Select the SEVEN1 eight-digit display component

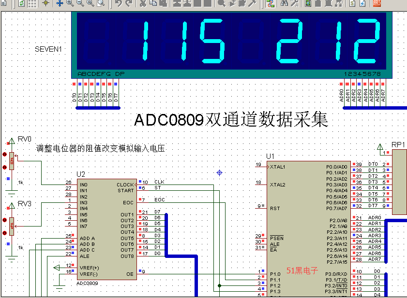[x=231, y=45]
